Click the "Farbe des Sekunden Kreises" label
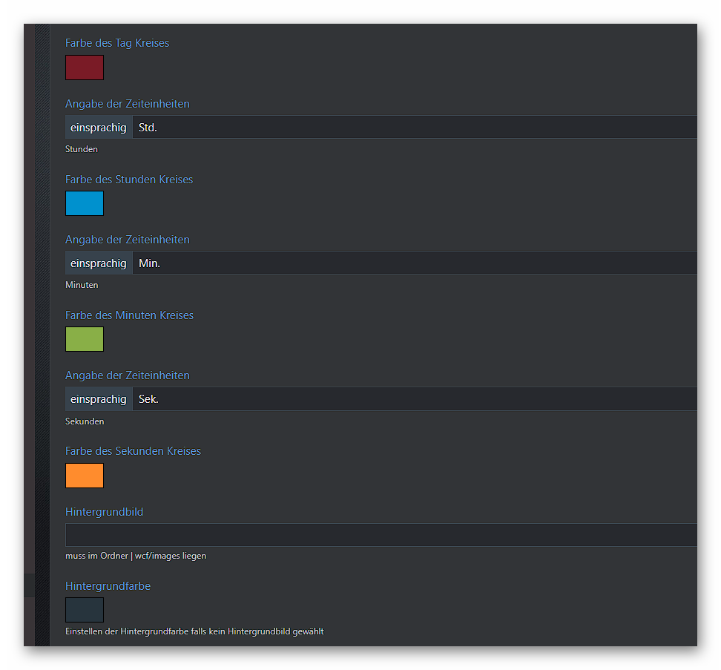The width and height of the screenshot is (721, 670). 133,451
